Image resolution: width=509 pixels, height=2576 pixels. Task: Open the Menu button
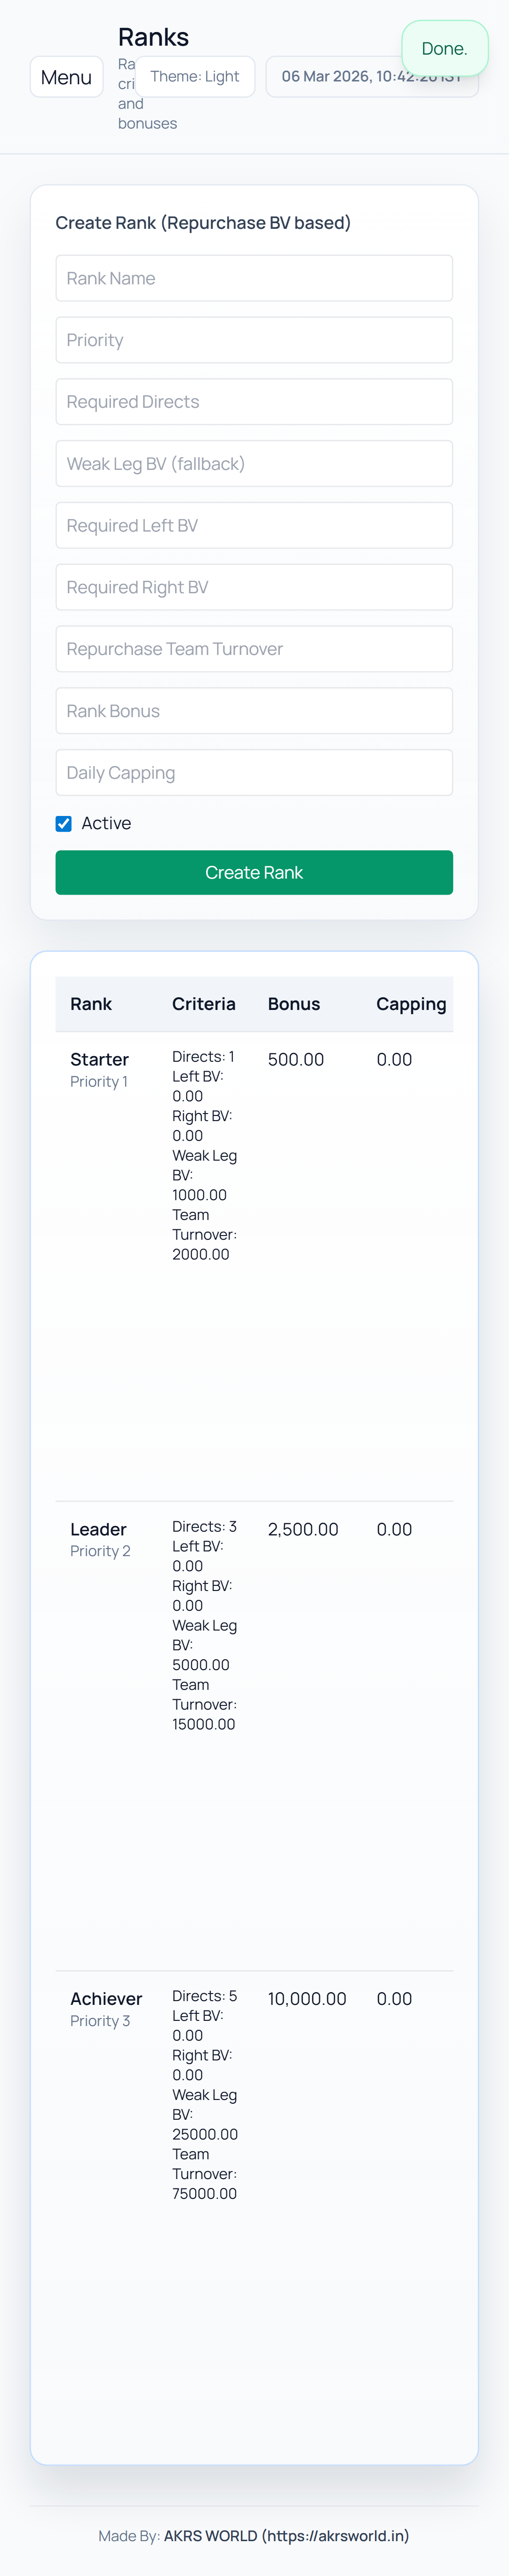(67, 77)
